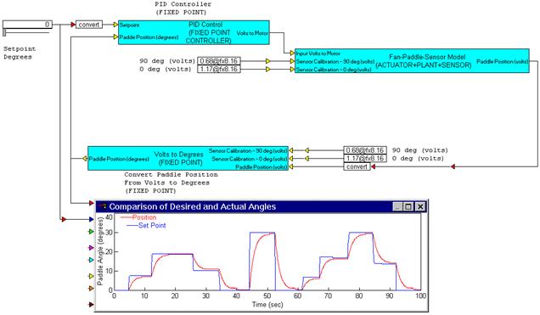Click the PID Control fixed point controller block
This screenshot has width=540, height=315.
click(x=194, y=33)
